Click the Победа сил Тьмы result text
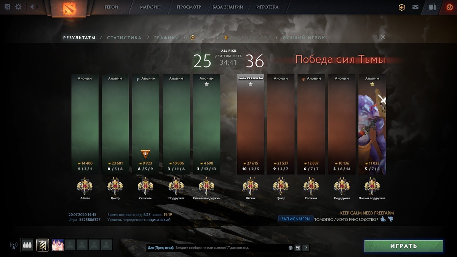This screenshot has height=257, width=457. pos(341,60)
